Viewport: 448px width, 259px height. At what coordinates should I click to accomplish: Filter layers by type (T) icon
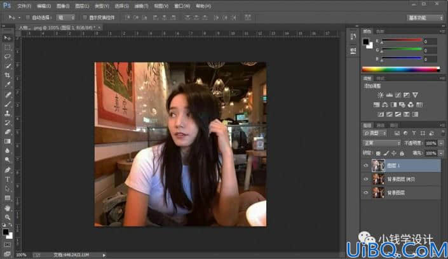(x=414, y=133)
